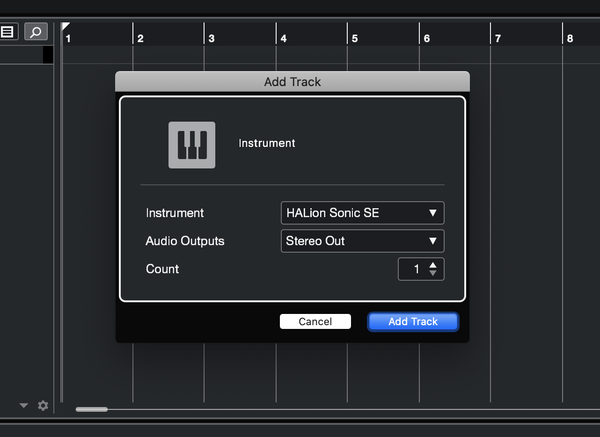Confirm with the Add Track button

click(413, 321)
